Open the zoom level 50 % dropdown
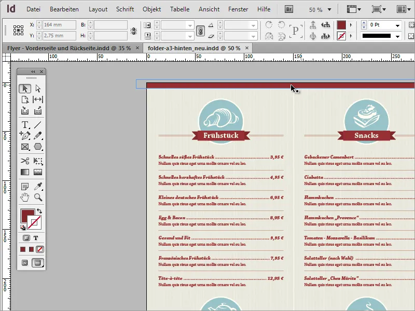 coord(329,10)
